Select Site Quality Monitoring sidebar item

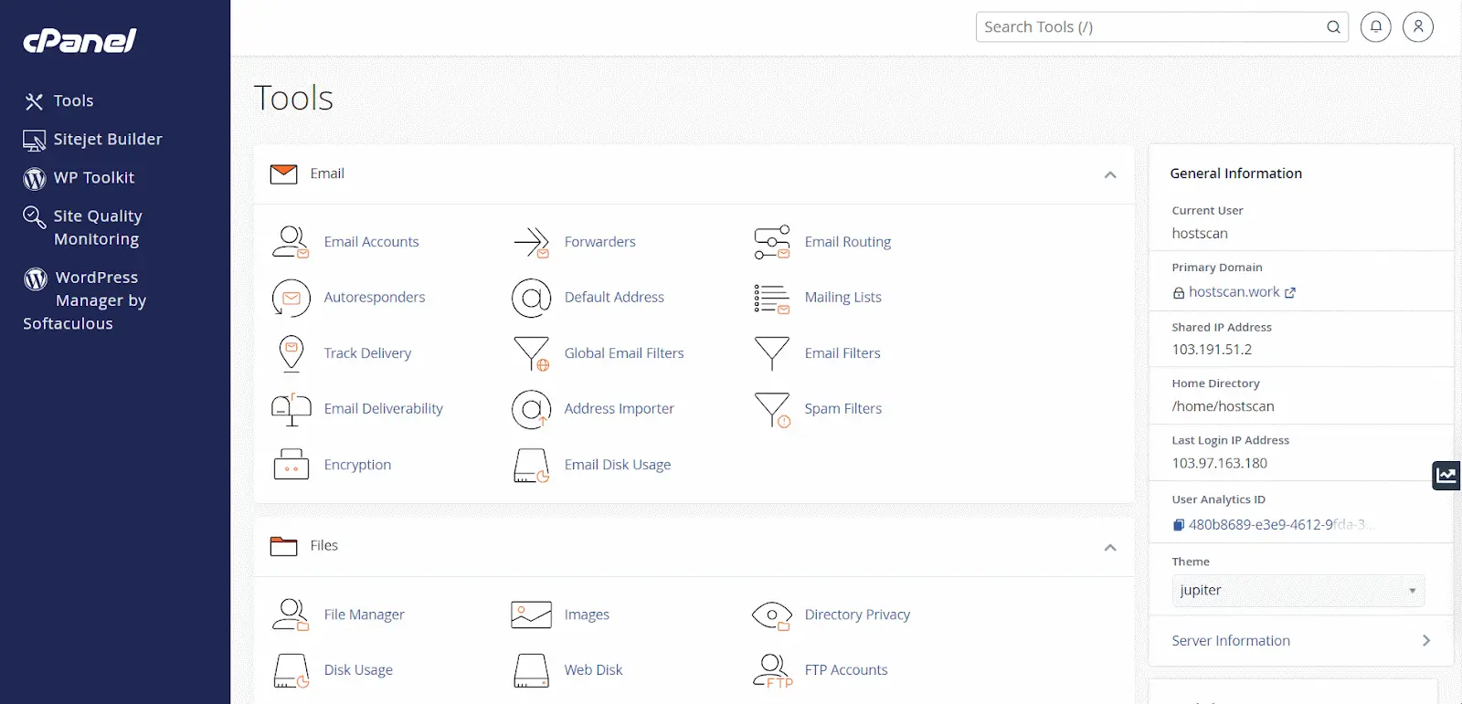(x=83, y=227)
